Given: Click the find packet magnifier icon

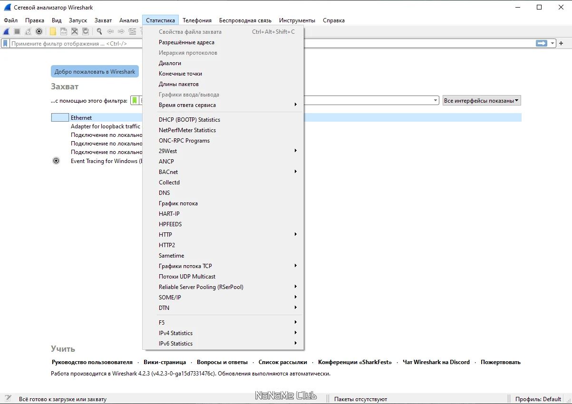Looking at the screenshot, I should [99, 31].
